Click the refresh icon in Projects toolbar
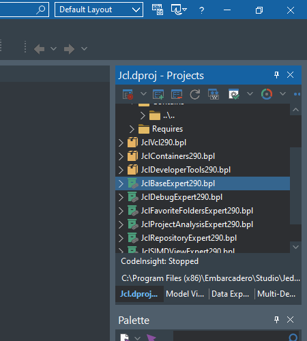The height and width of the screenshot is (341, 307). tap(195, 94)
